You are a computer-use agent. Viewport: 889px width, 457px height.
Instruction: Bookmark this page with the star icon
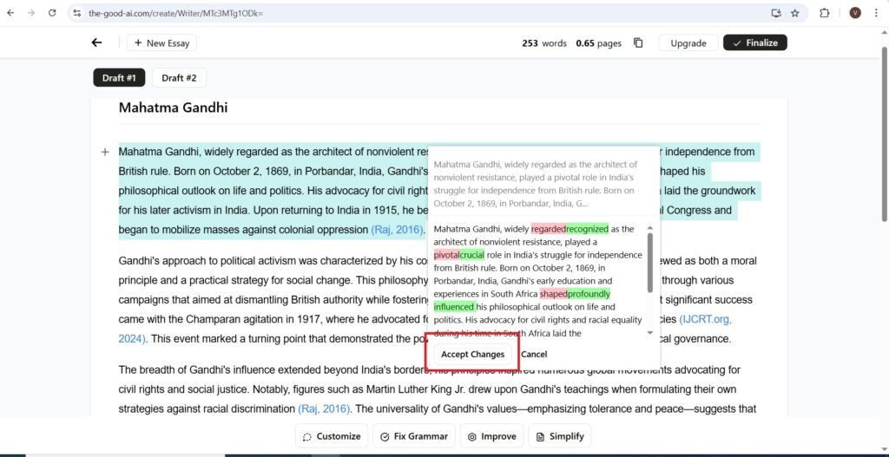pyautogui.click(x=794, y=13)
